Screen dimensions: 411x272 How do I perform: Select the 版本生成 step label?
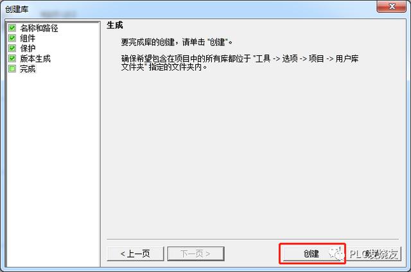click(35, 58)
